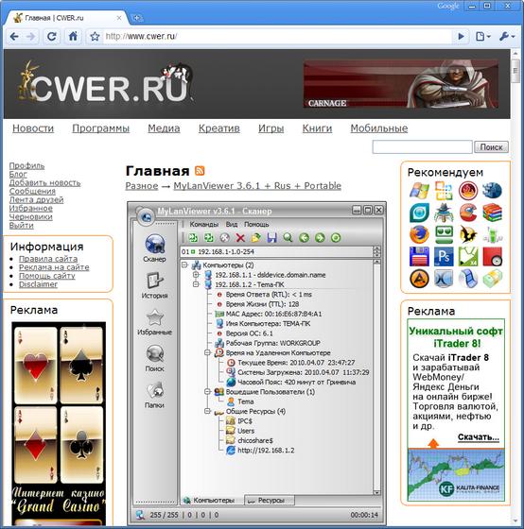Select the Главная | CWER.ru browser tab

tap(66, 18)
